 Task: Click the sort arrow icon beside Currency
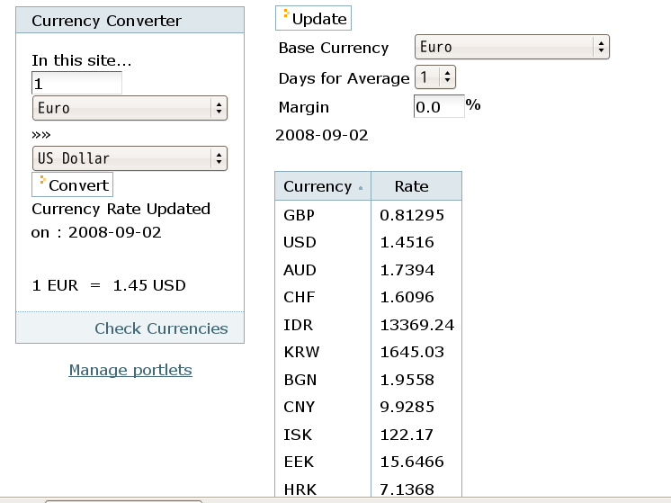tap(361, 188)
